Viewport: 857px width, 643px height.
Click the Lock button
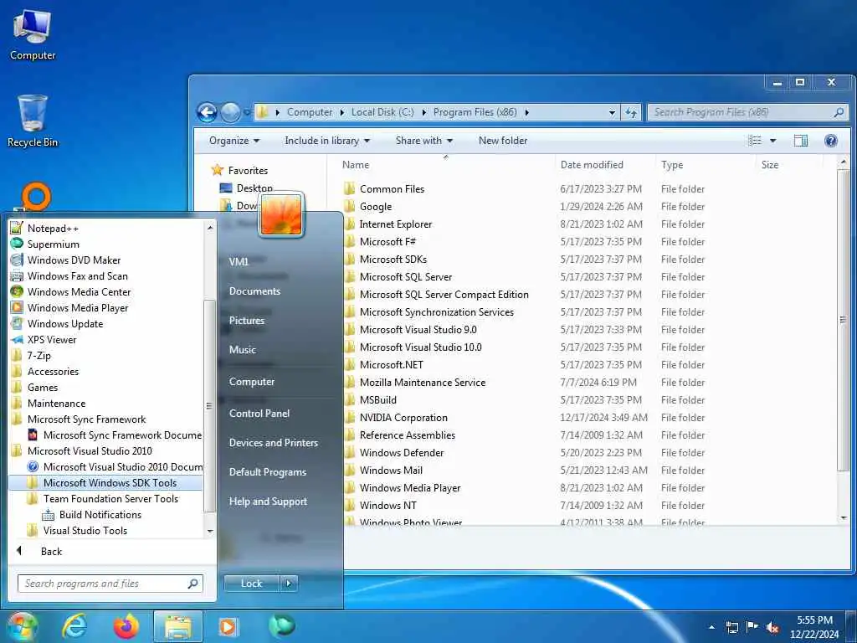point(251,584)
